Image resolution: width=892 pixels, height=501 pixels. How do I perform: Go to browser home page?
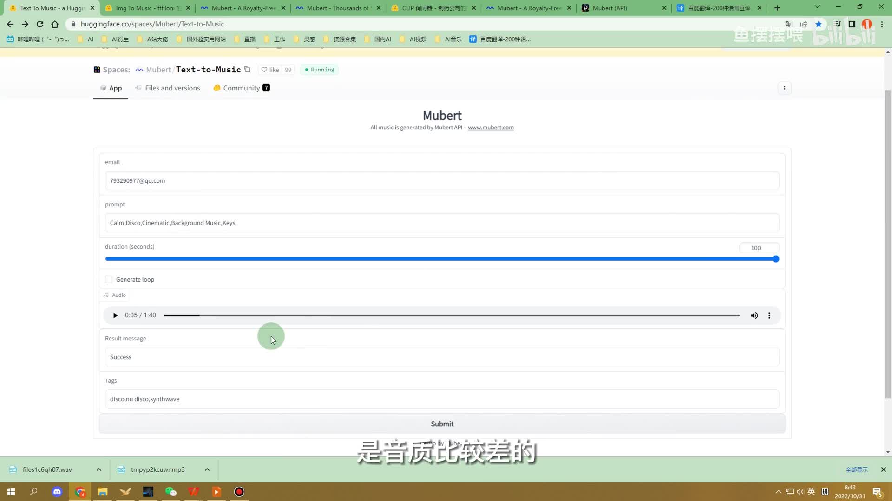point(55,24)
